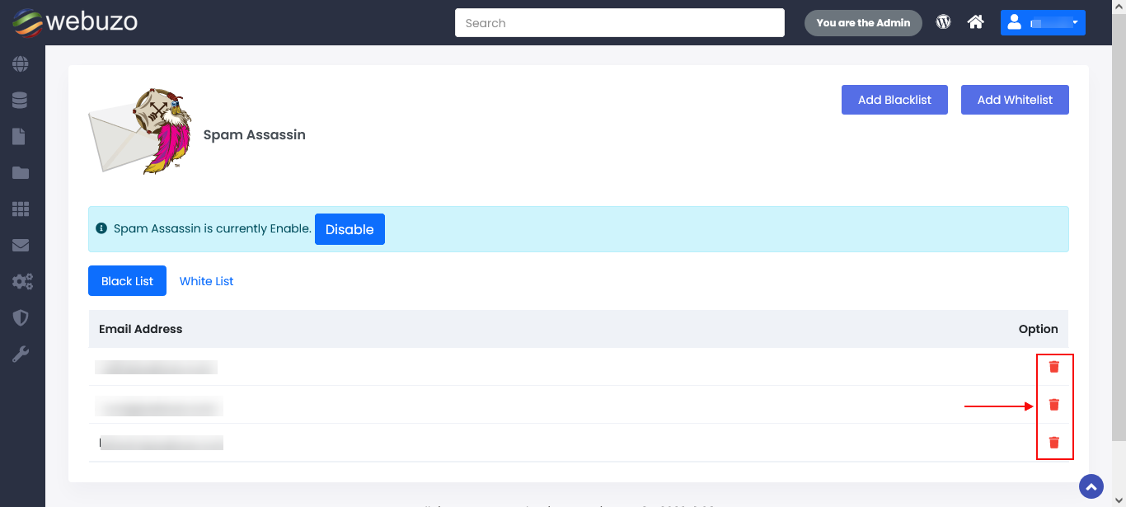Expand the user account dropdown
The image size is (1126, 507).
click(x=1043, y=23)
